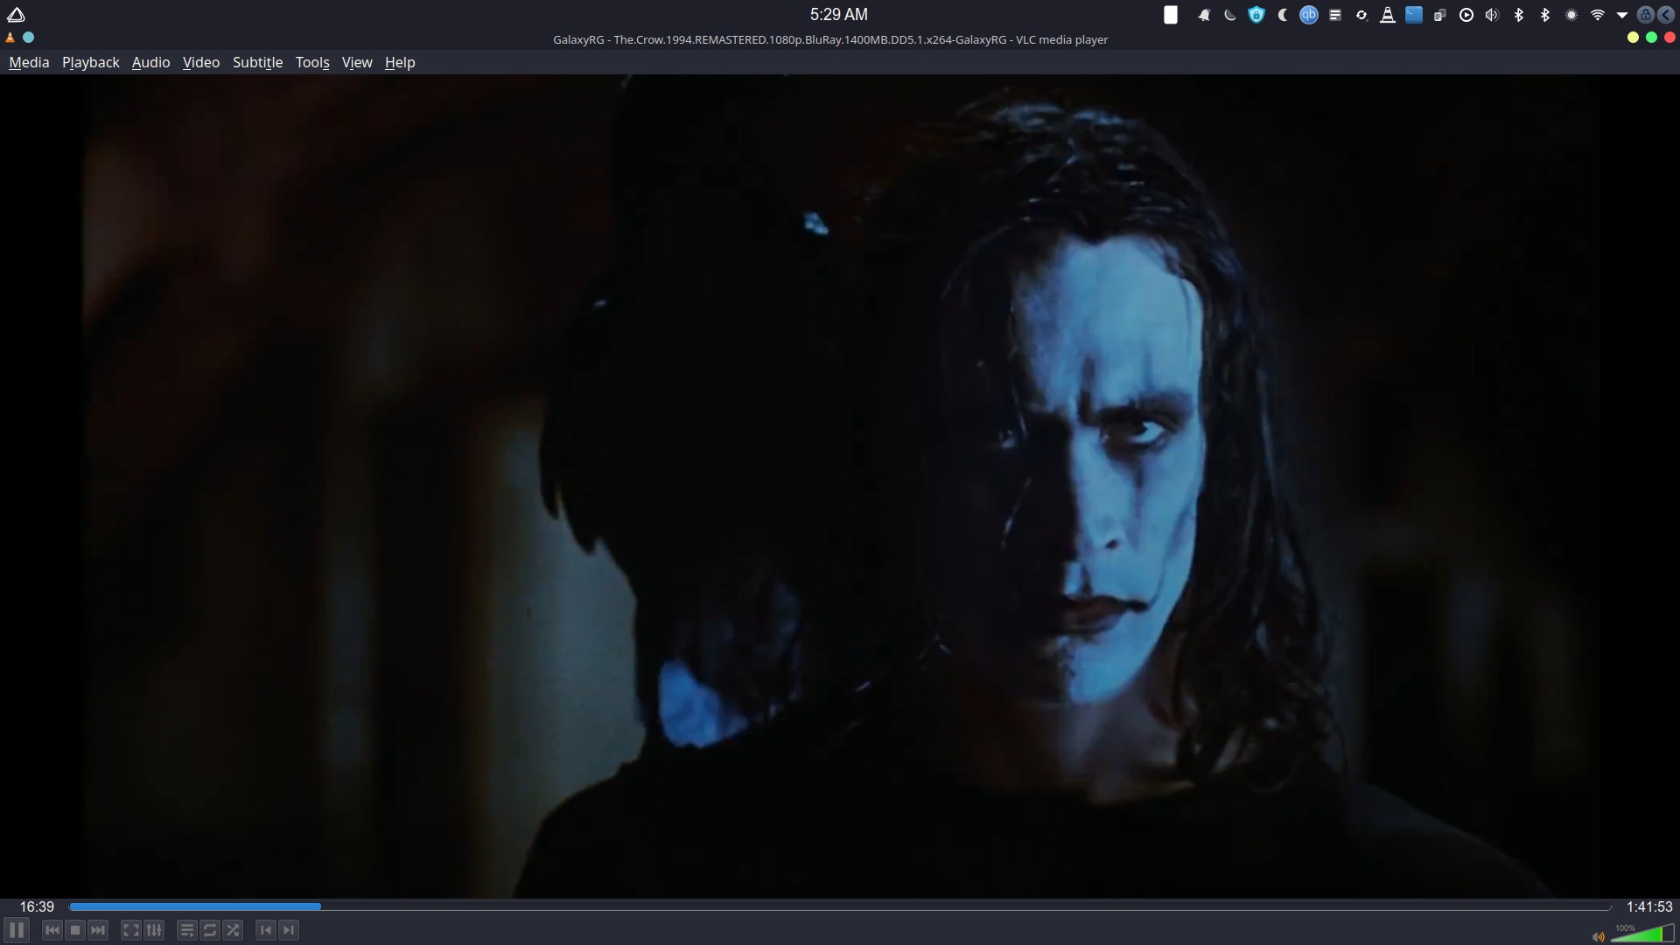Open the Video menu
Screen dimensions: 1680x945
point(201,62)
